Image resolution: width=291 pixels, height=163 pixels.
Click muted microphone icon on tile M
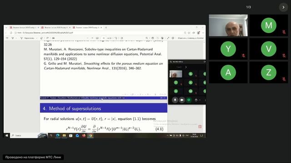[x=284, y=32]
